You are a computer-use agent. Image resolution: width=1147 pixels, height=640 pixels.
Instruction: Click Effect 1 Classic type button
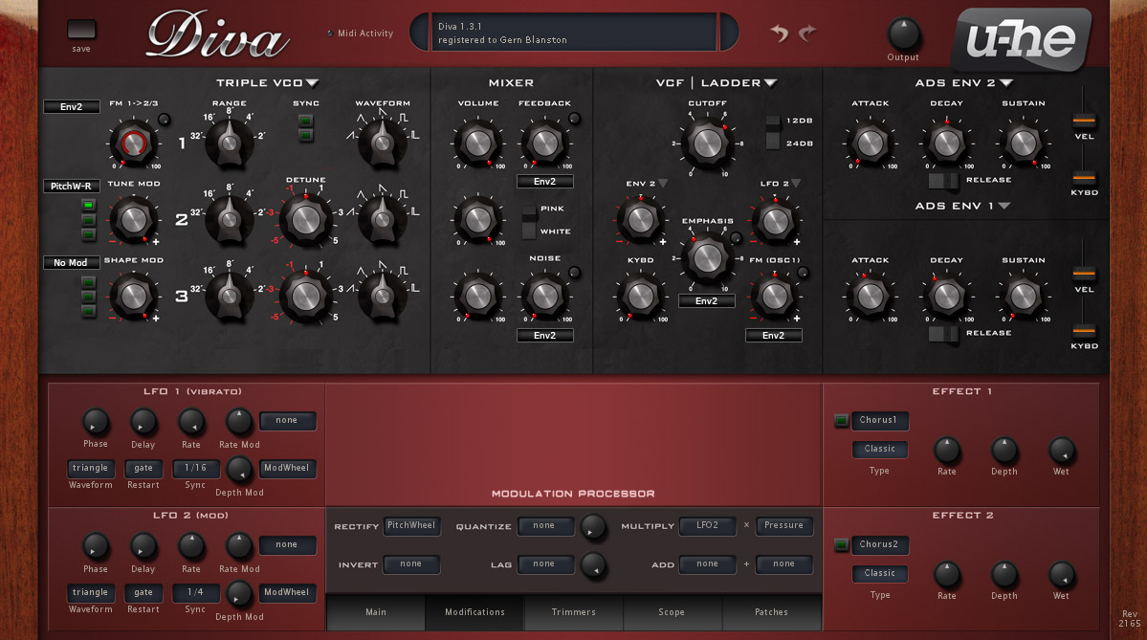879,449
